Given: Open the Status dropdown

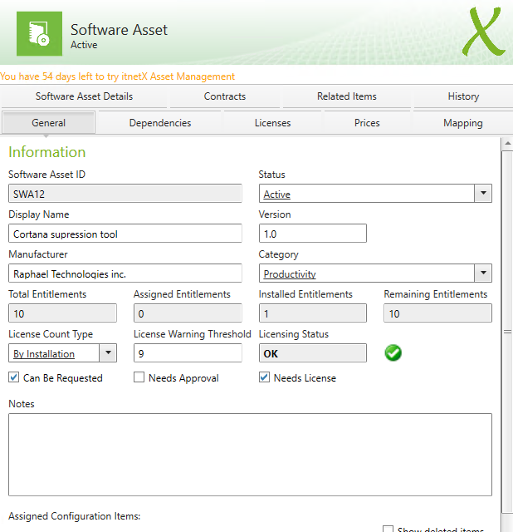Looking at the screenshot, I should tap(483, 194).
